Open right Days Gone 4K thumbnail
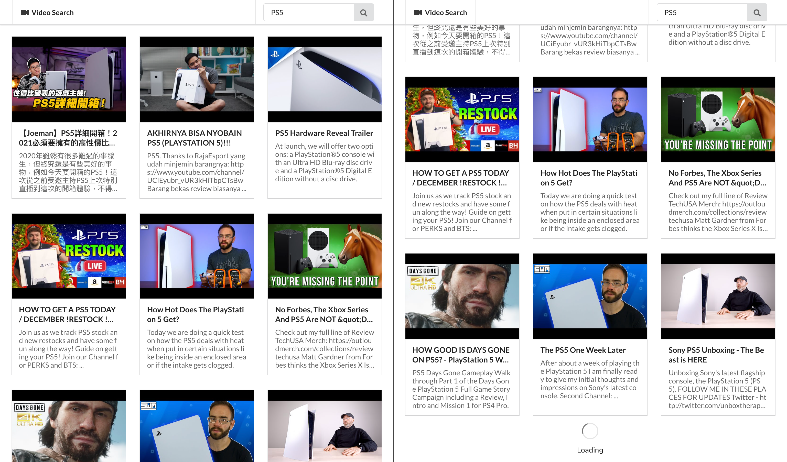The image size is (787, 462). 462,296
